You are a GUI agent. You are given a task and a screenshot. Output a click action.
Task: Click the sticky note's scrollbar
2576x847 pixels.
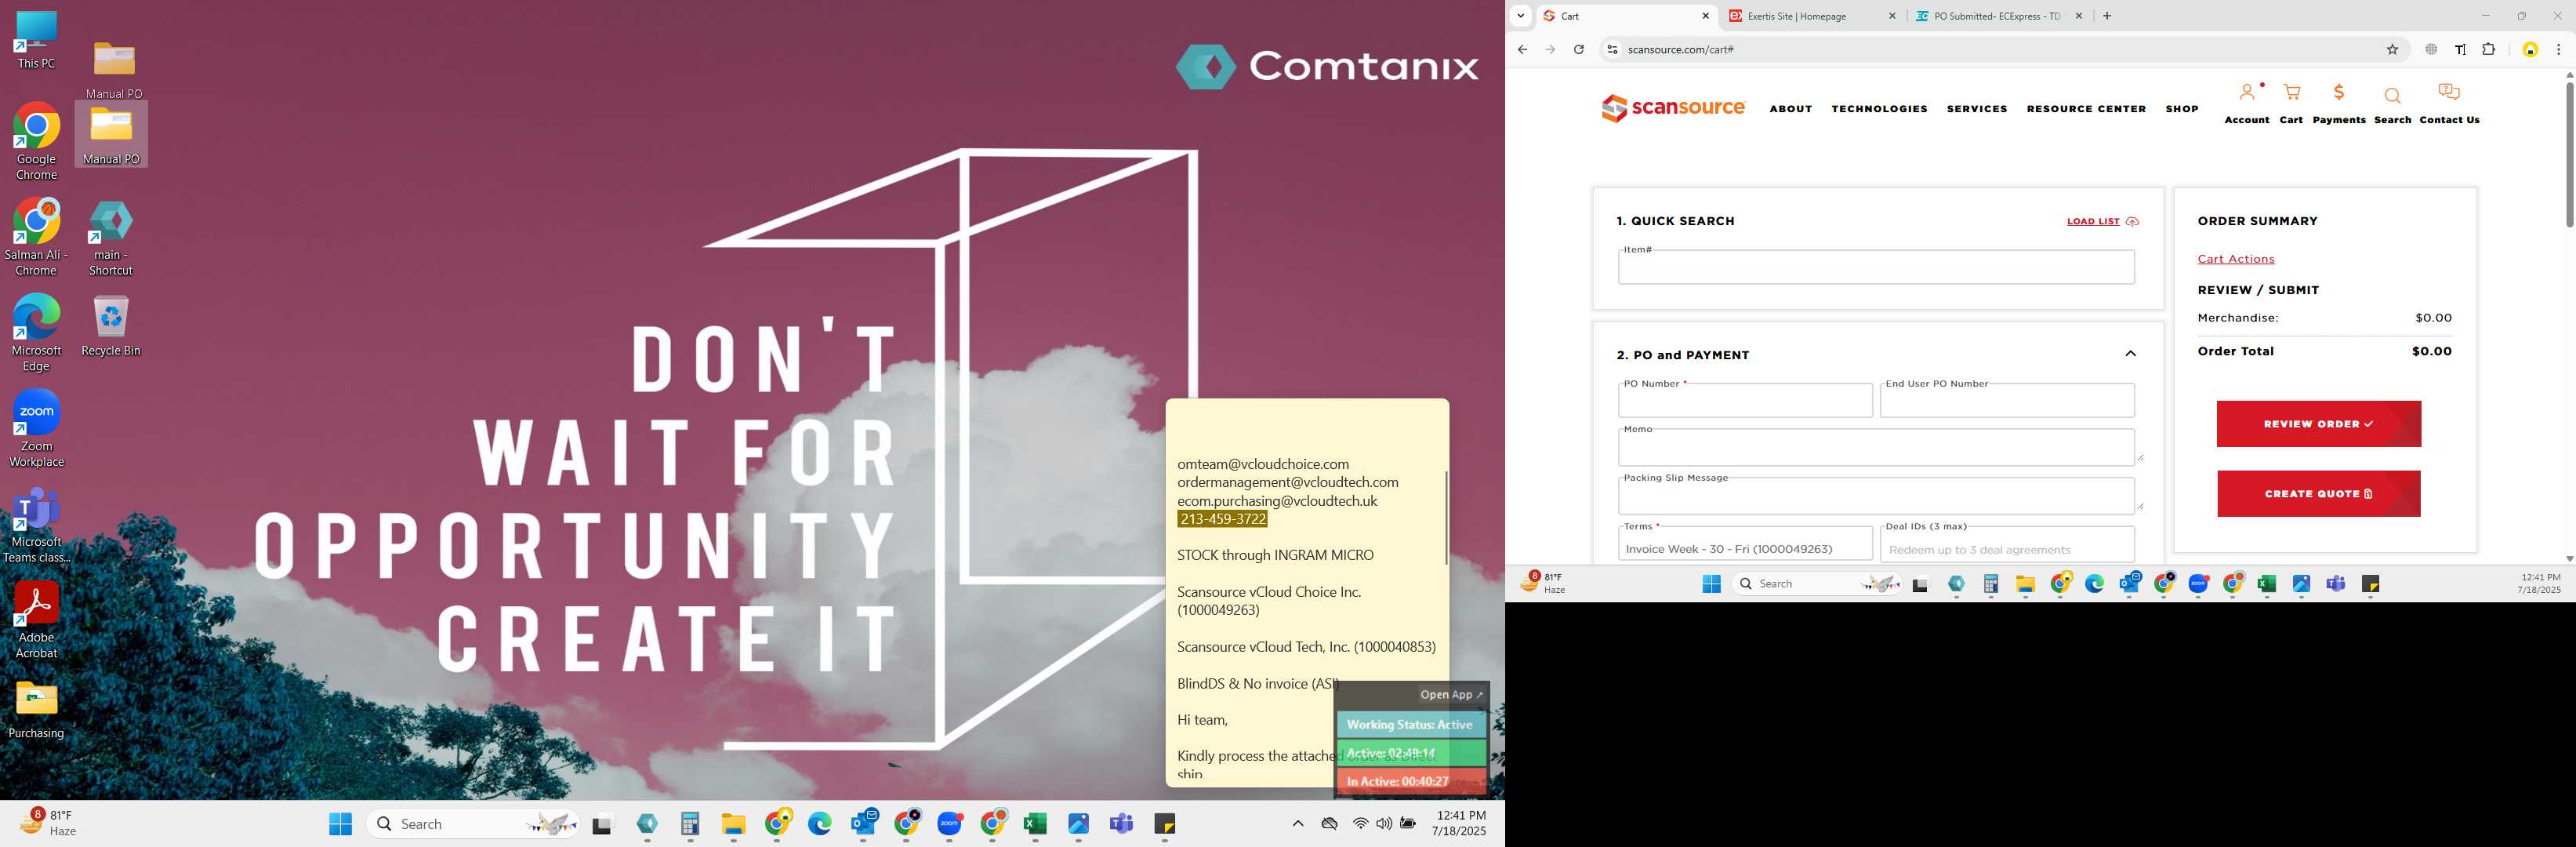tap(1446, 517)
